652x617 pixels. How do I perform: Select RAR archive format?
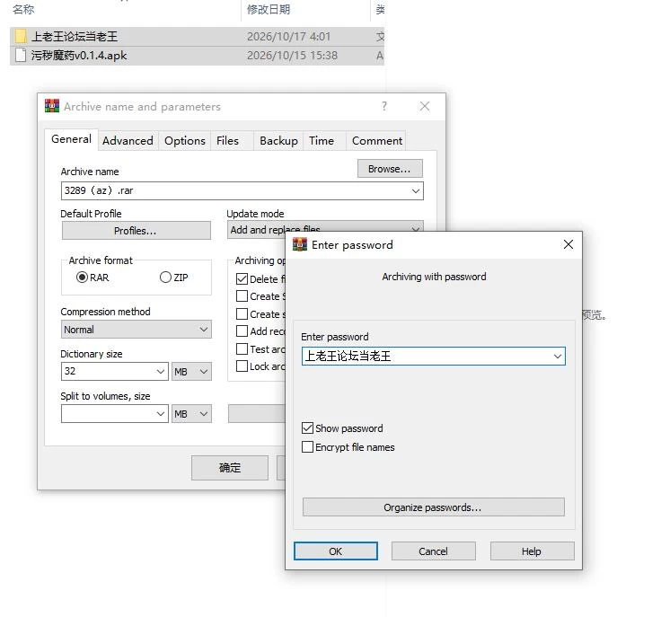tap(83, 278)
